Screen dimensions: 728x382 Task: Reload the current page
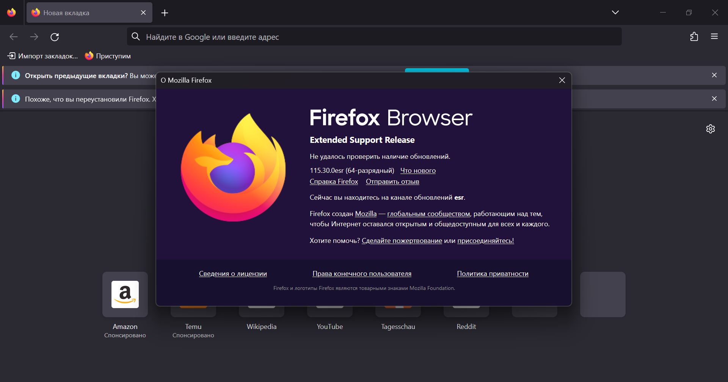point(55,37)
